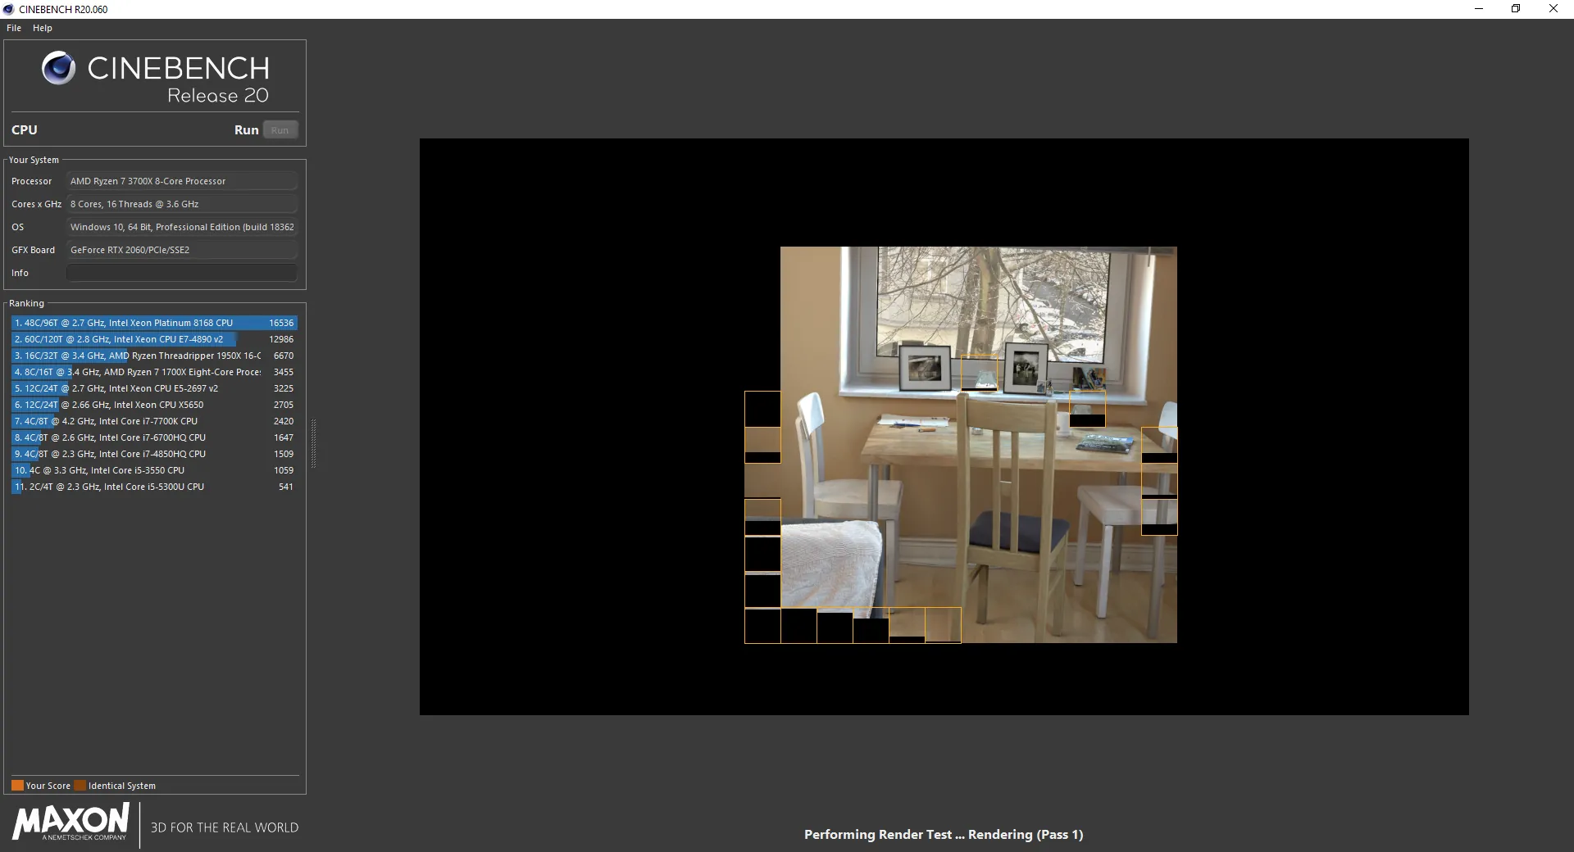The height and width of the screenshot is (852, 1574).
Task: Select ranking row AMD Ryzen 7 1700X
Action: coord(154,372)
